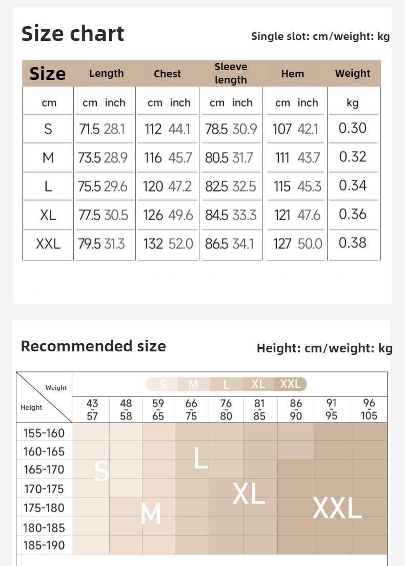The height and width of the screenshot is (566, 405).
Task: Click the 96-105 weight range column header
Action: tap(369, 409)
